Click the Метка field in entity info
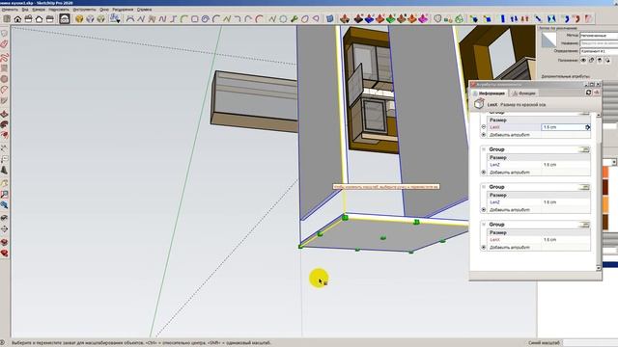Image resolution: width=618 pixels, height=347 pixels. [x=599, y=36]
